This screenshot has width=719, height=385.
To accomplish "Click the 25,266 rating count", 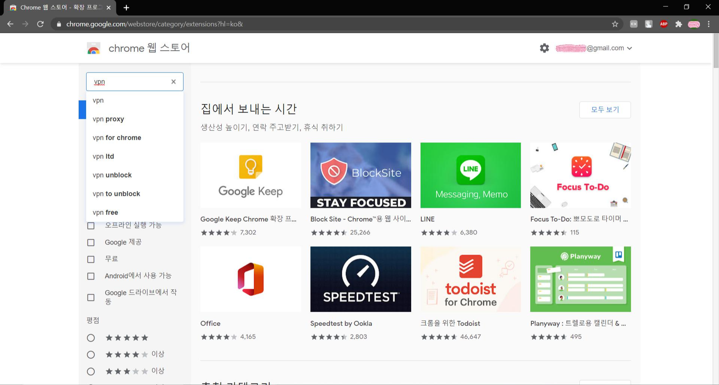I will point(360,232).
